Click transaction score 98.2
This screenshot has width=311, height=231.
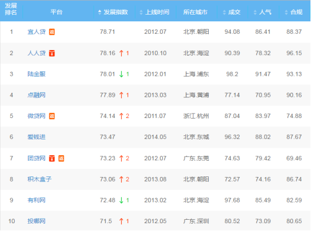coord(232,74)
